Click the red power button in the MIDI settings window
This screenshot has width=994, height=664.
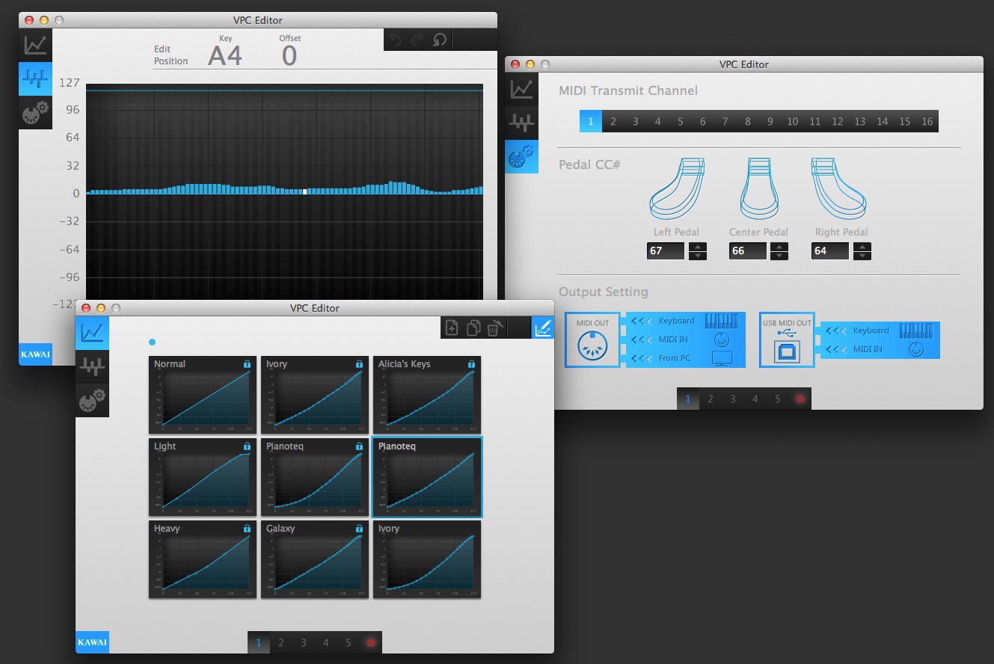point(800,399)
